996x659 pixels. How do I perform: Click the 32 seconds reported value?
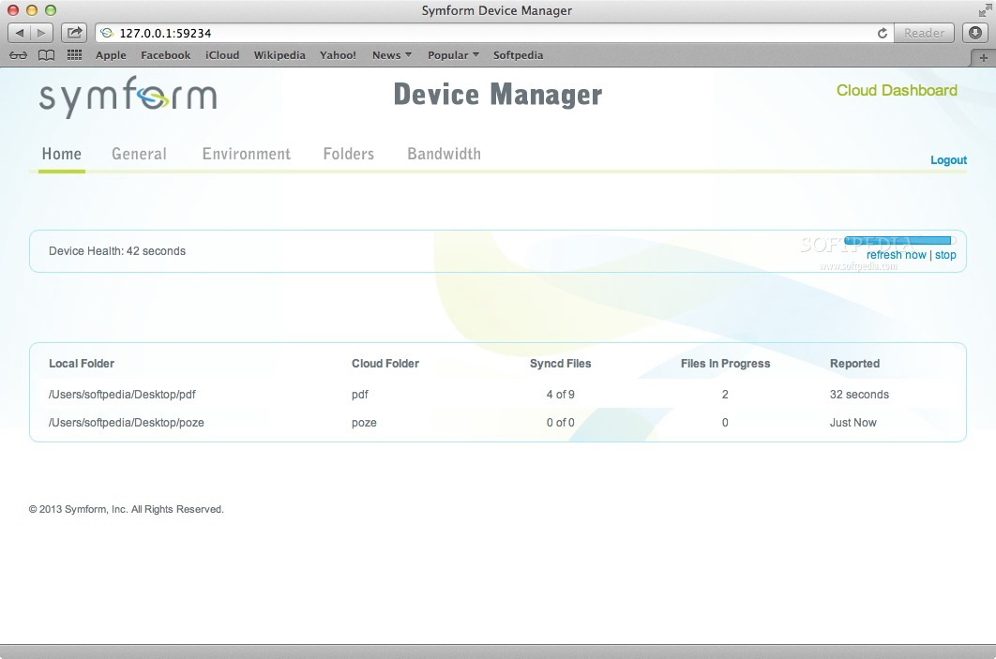click(859, 395)
